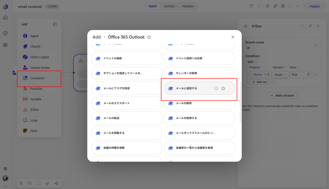Choose the イベント招待への応答 action

[x=199, y=58]
